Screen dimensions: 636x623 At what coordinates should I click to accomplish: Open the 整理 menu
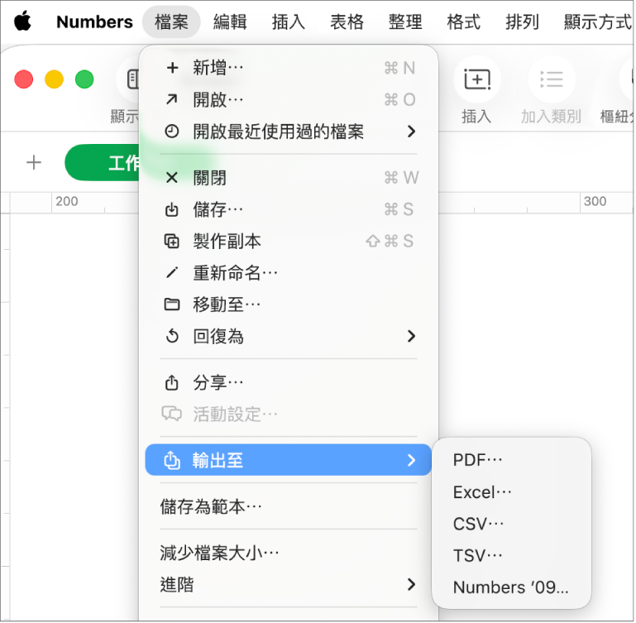(405, 22)
